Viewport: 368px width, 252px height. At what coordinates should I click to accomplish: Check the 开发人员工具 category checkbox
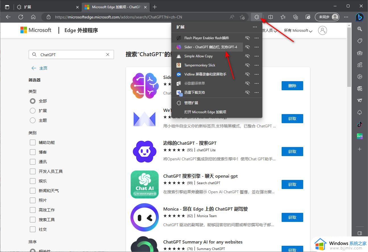tap(33, 171)
